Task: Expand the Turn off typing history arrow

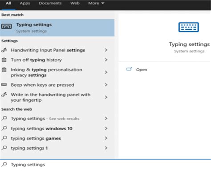Action: click(x=106, y=60)
